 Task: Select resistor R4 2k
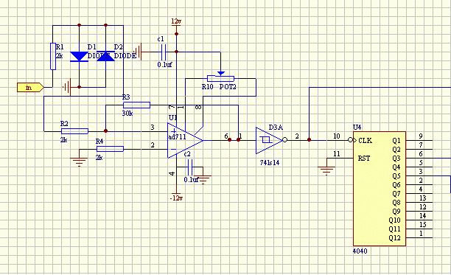click(110, 149)
